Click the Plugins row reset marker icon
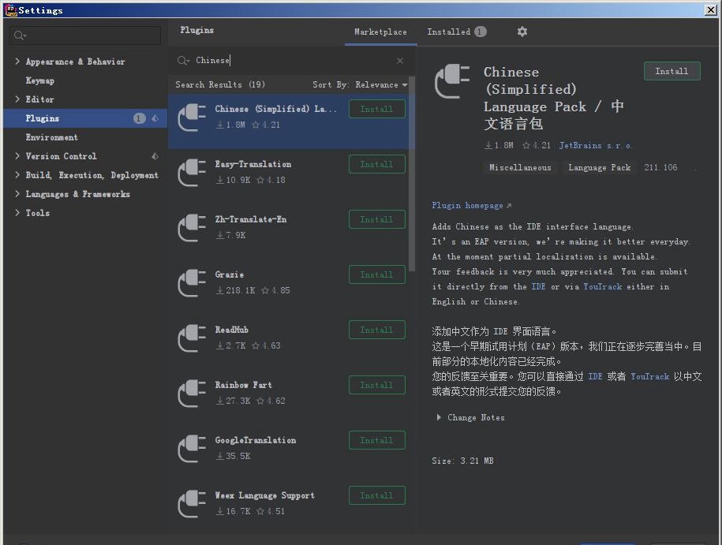 click(x=155, y=118)
